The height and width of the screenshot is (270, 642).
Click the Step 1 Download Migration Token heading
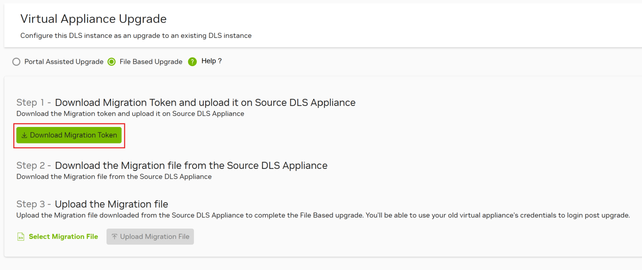(x=186, y=102)
